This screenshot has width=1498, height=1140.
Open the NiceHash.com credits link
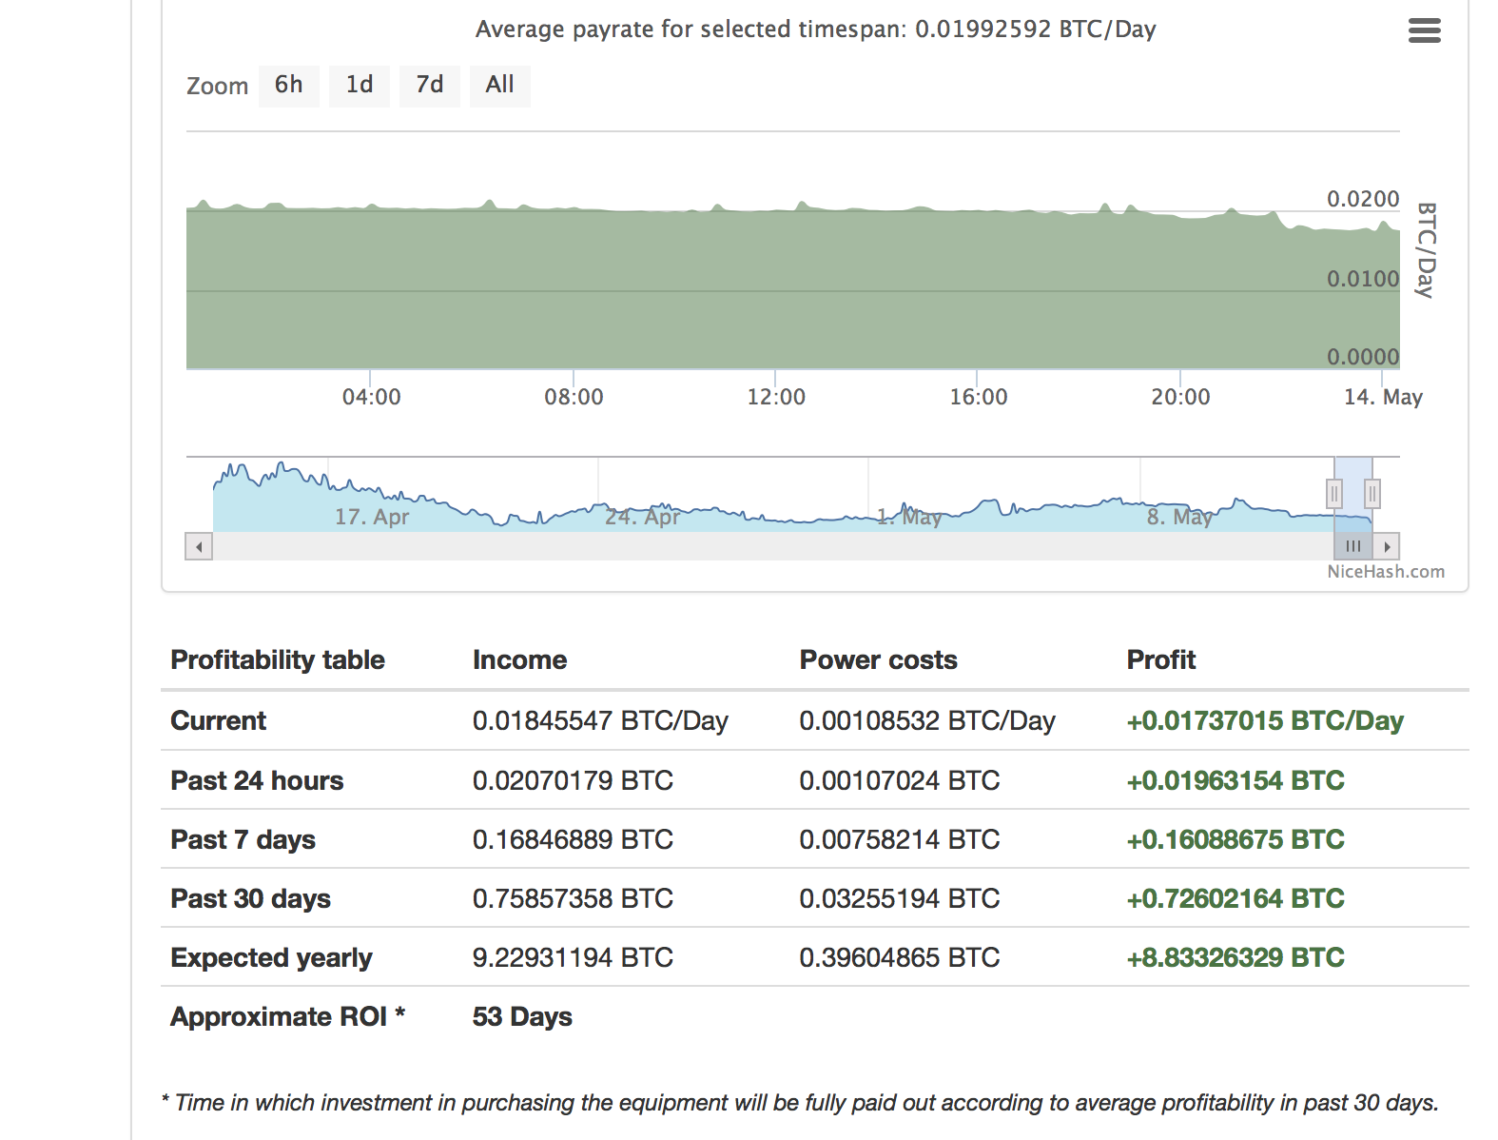(x=1385, y=572)
